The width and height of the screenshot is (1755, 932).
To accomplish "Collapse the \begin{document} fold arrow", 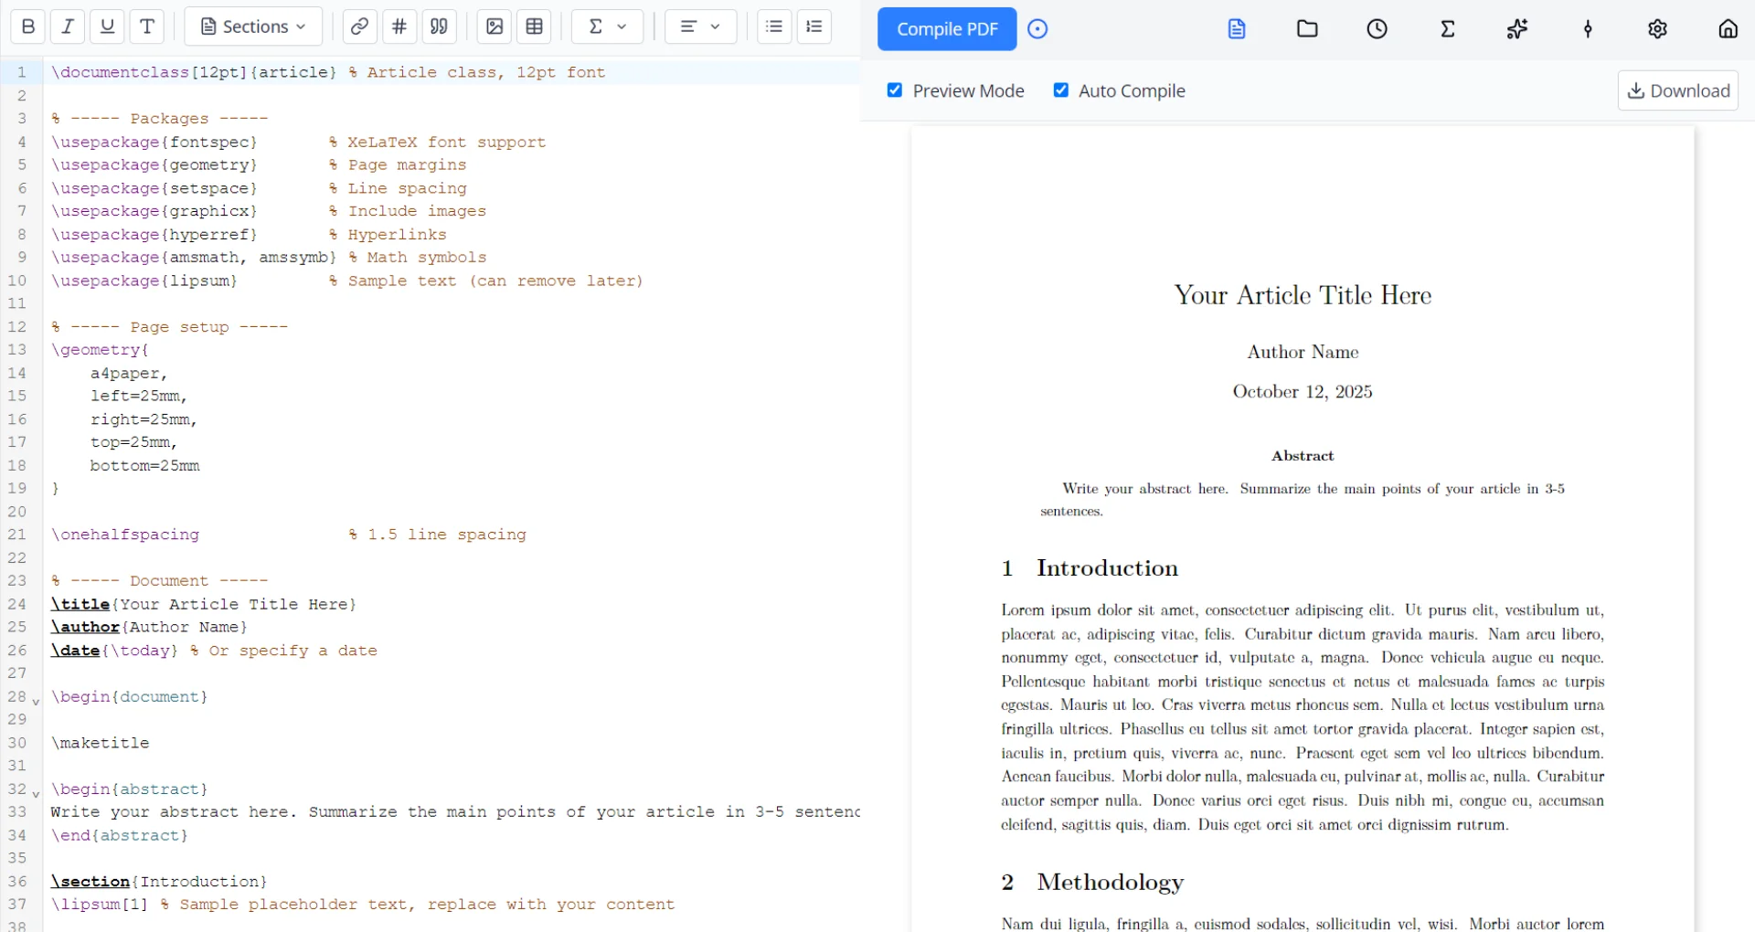I will click(37, 702).
